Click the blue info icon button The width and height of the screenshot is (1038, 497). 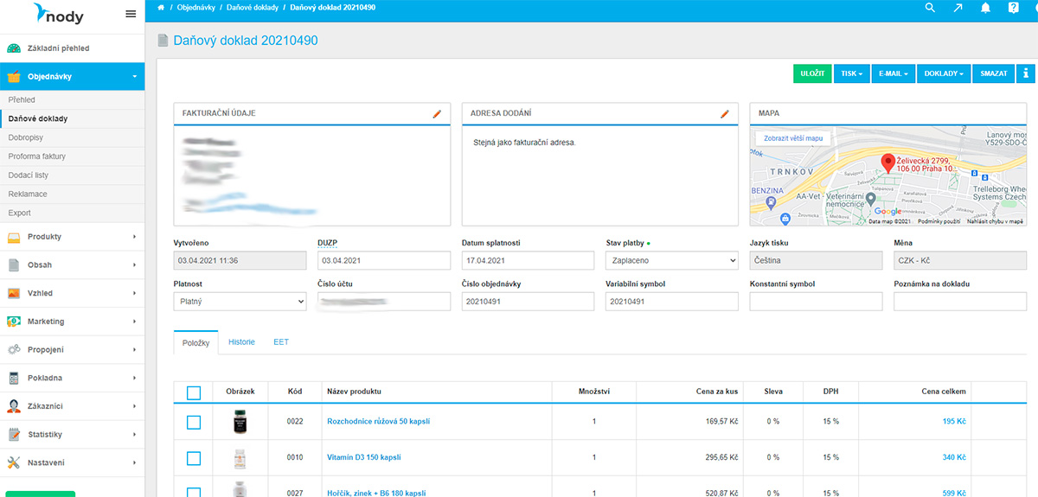pyautogui.click(x=1027, y=73)
